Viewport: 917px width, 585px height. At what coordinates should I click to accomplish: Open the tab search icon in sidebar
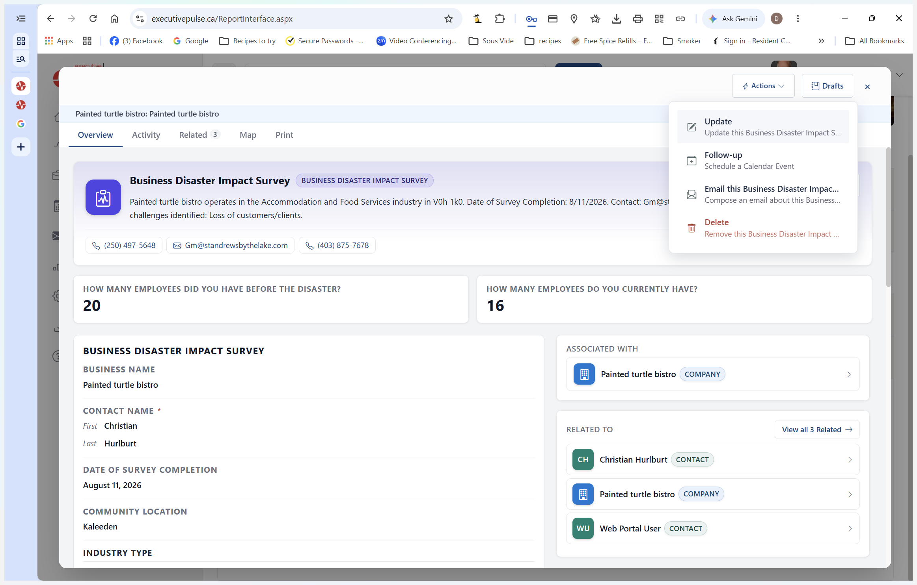pyautogui.click(x=21, y=59)
